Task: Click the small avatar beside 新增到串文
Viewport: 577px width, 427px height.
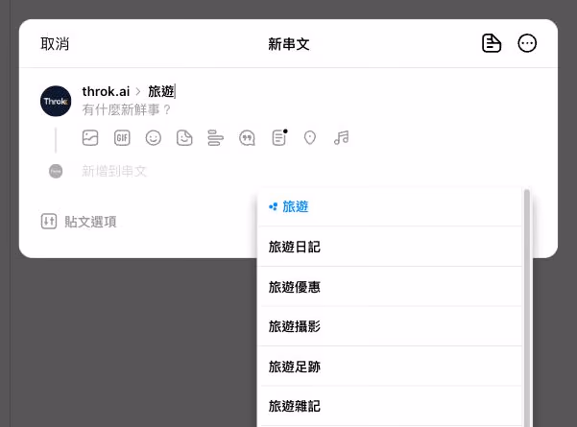Action: coord(56,171)
